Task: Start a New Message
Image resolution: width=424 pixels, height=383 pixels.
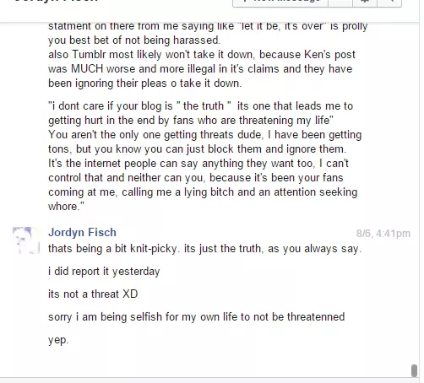Action: point(280,3)
